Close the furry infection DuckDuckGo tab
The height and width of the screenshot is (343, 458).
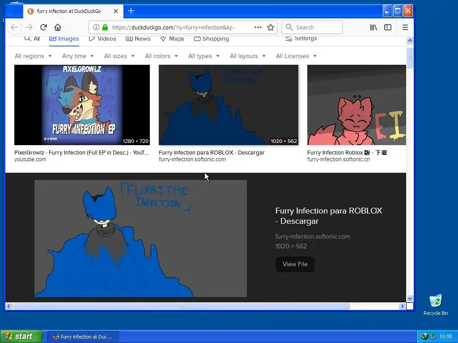[116, 11]
